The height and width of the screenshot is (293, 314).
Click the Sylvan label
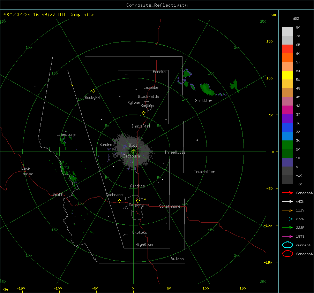(x=134, y=103)
